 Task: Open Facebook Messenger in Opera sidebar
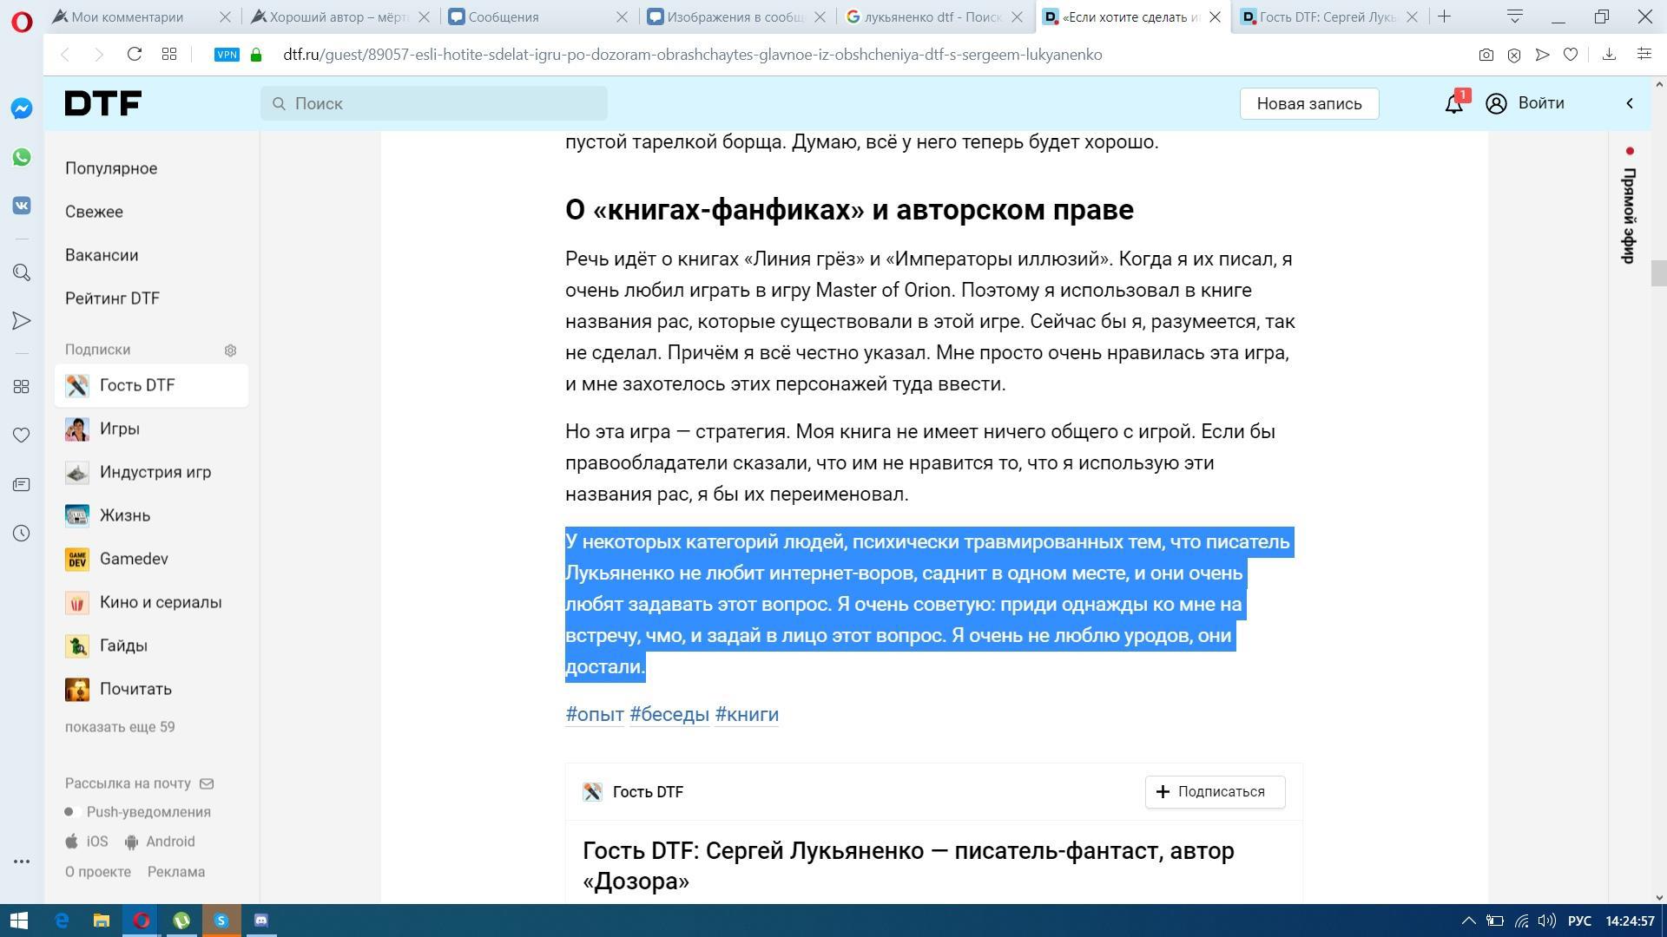click(x=22, y=108)
